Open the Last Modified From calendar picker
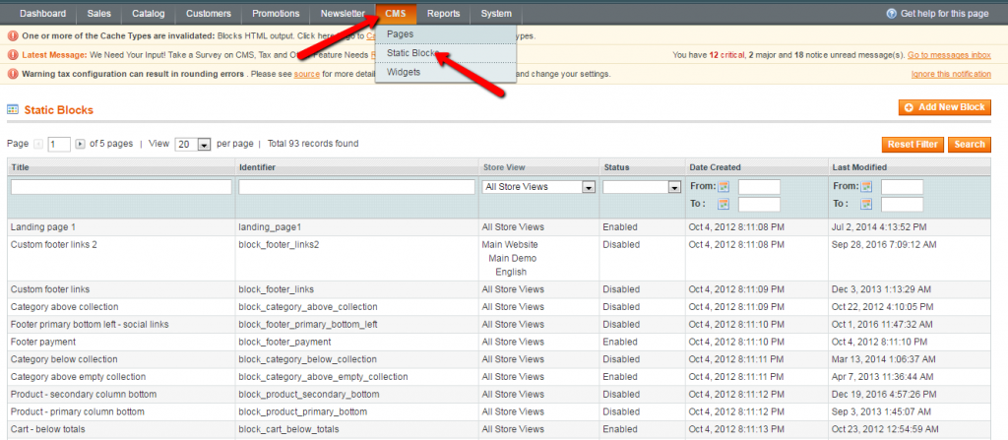The image size is (1008, 440). [x=867, y=187]
